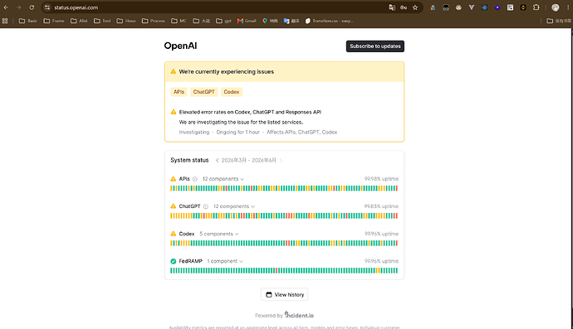573x329 pixels.
Task: Open the Basic bookmark folder
Action: coord(28,21)
